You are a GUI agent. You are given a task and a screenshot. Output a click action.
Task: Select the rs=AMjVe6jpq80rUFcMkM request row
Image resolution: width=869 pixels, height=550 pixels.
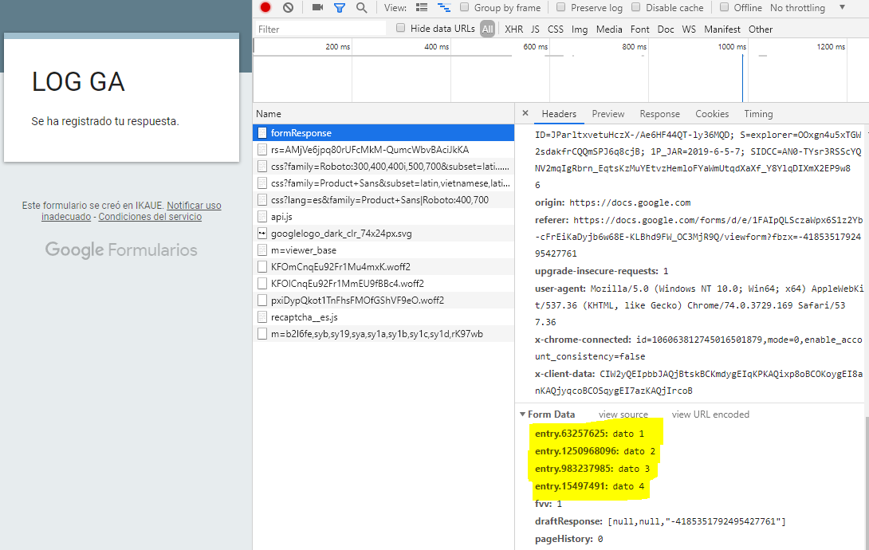pyautogui.click(x=383, y=150)
